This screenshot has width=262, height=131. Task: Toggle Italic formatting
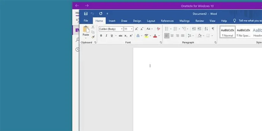(x=106, y=36)
